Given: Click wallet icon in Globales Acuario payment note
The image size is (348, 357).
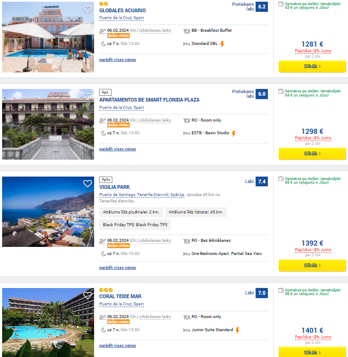Looking at the screenshot, I should click(281, 4).
